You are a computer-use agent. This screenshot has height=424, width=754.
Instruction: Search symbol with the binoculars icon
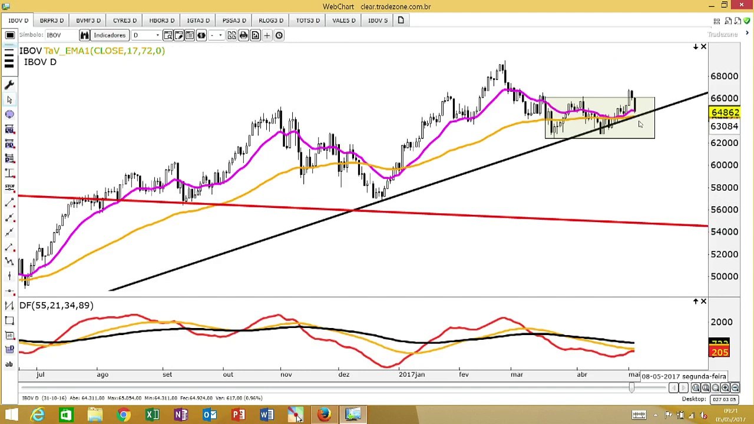[x=84, y=35]
